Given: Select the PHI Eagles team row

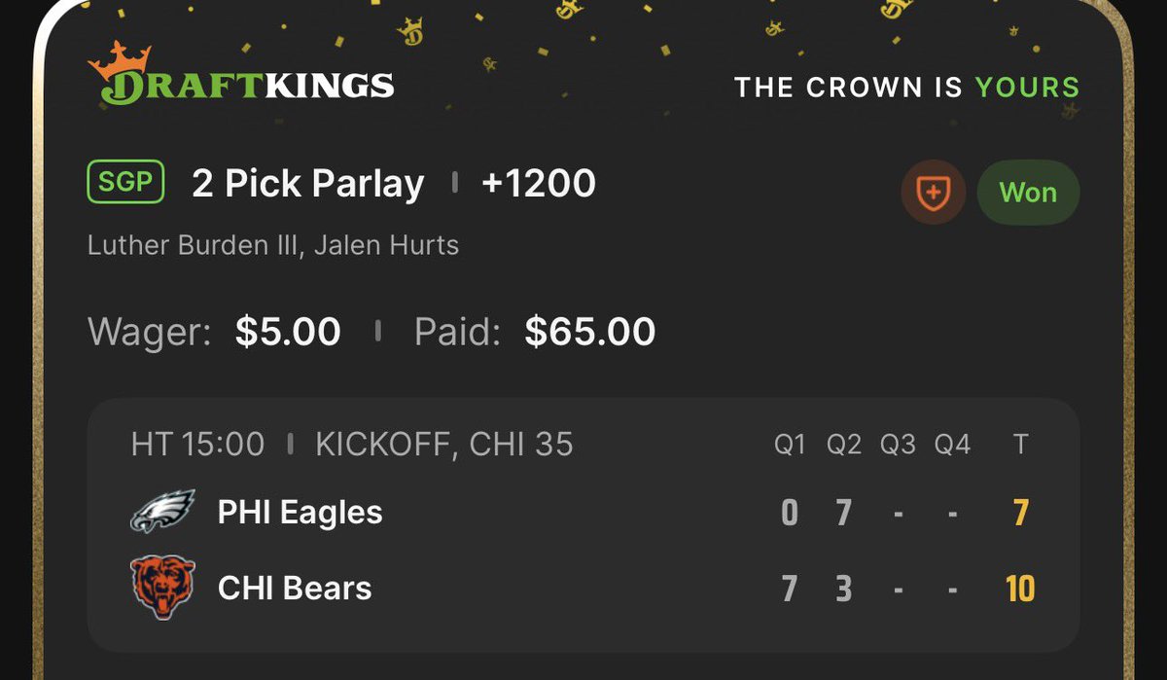Looking at the screenshot, I should [583, 513].
